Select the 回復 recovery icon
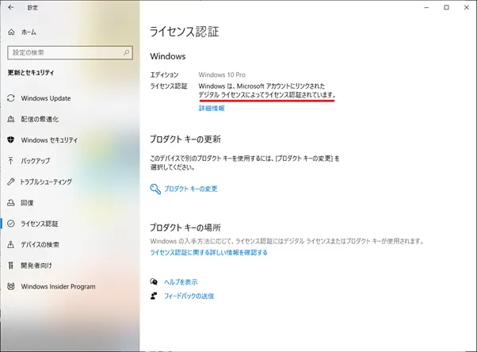477x352 pixels. tap(11, 202)
